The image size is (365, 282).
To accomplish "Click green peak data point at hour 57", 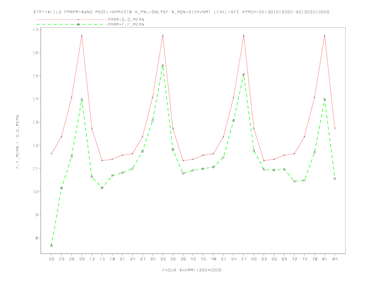I will pyautogui.click(x=244, y=75).
